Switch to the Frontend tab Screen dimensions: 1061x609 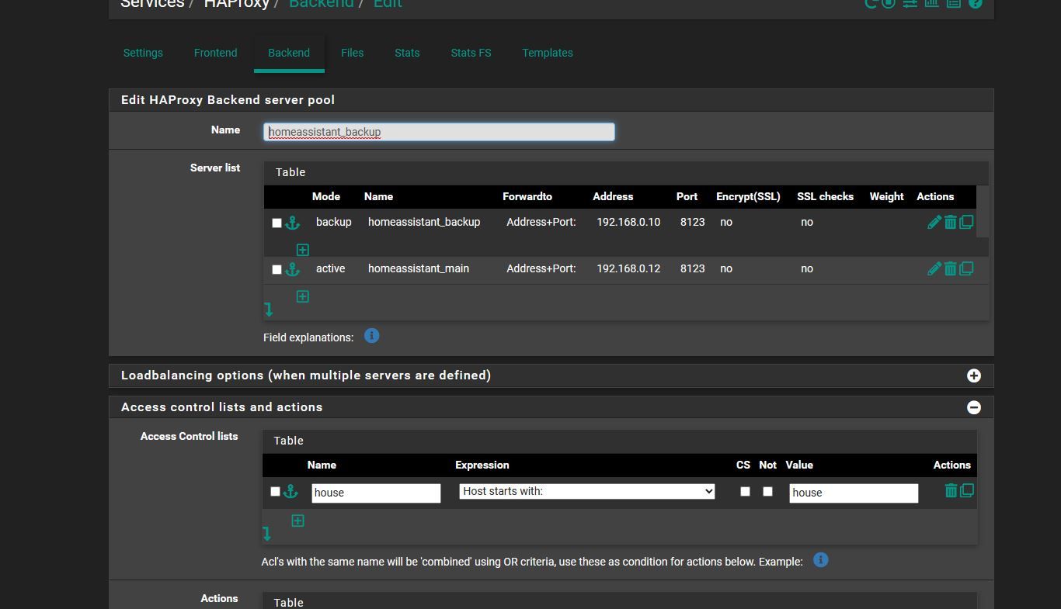pyautogui.click(x=216, y=53)
